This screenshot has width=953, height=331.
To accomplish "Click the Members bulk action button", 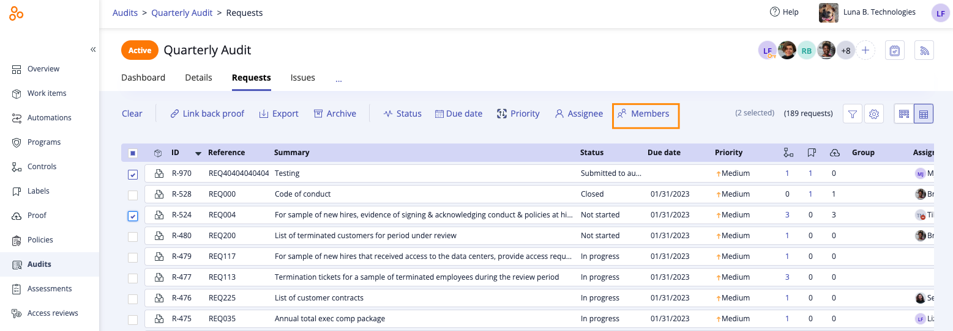I will click(x=645, y=114).
